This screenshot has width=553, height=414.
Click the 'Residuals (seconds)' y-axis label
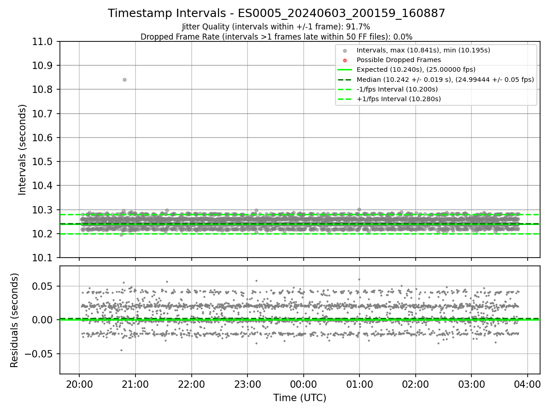(15, 320)
